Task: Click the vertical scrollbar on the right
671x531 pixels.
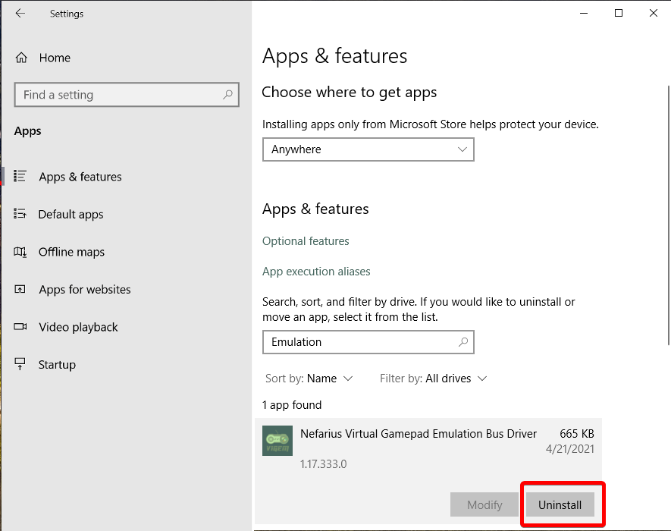Action: [668, 215]
